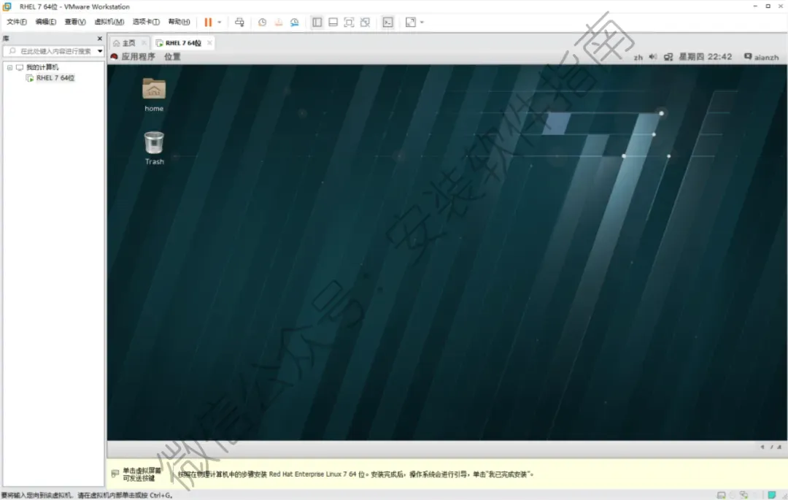Open the console view icon
The height and width of the screenshot is (500, 788).
click(388, 22)
